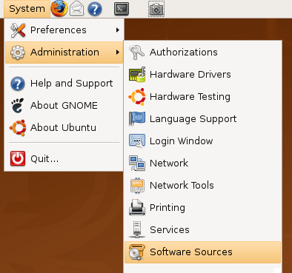Click the Network Tools meter icon

tap(137, 186)
